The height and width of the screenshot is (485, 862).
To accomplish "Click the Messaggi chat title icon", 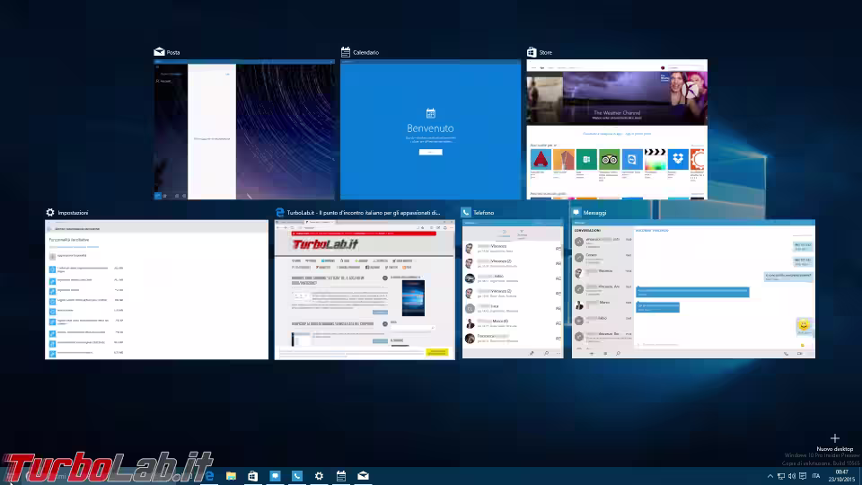I will [x=576, y=212].
